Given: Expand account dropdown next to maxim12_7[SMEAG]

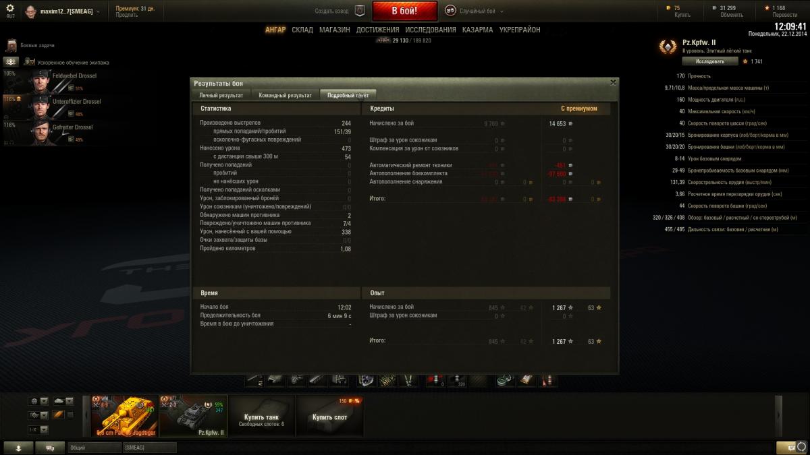Looking at the screenshot, I should click(98, 11).
